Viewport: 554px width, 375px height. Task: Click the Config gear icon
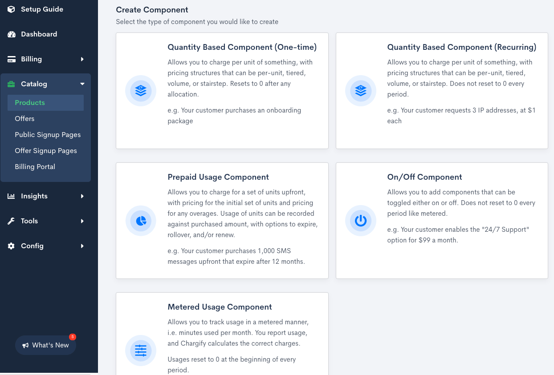tap(11, 246)
